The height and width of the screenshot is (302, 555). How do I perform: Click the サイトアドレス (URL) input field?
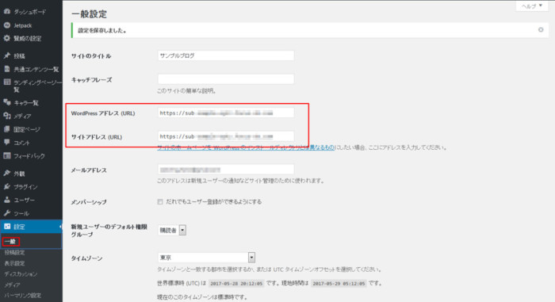point(226,136)
